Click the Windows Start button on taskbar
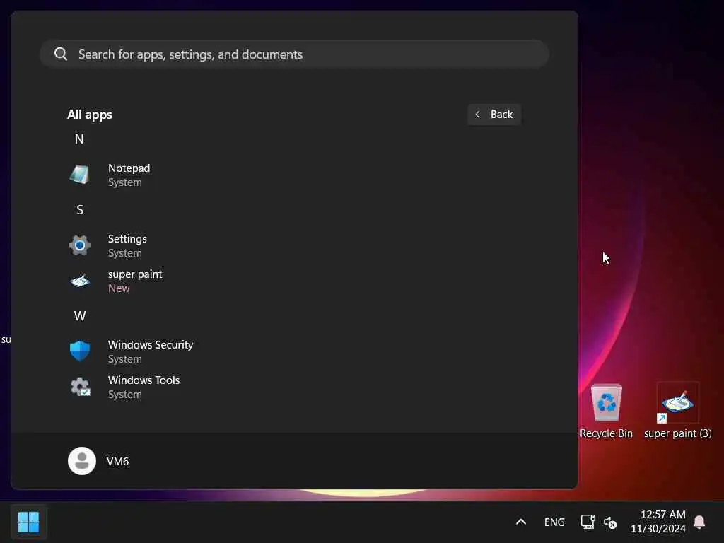The width and height of the screenshot is (724, 543). point(28,522)
